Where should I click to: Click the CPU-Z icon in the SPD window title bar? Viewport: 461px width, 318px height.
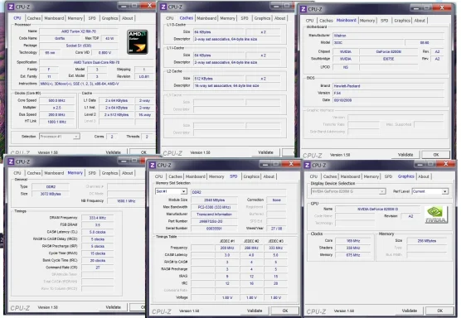[x=153, y=165]
